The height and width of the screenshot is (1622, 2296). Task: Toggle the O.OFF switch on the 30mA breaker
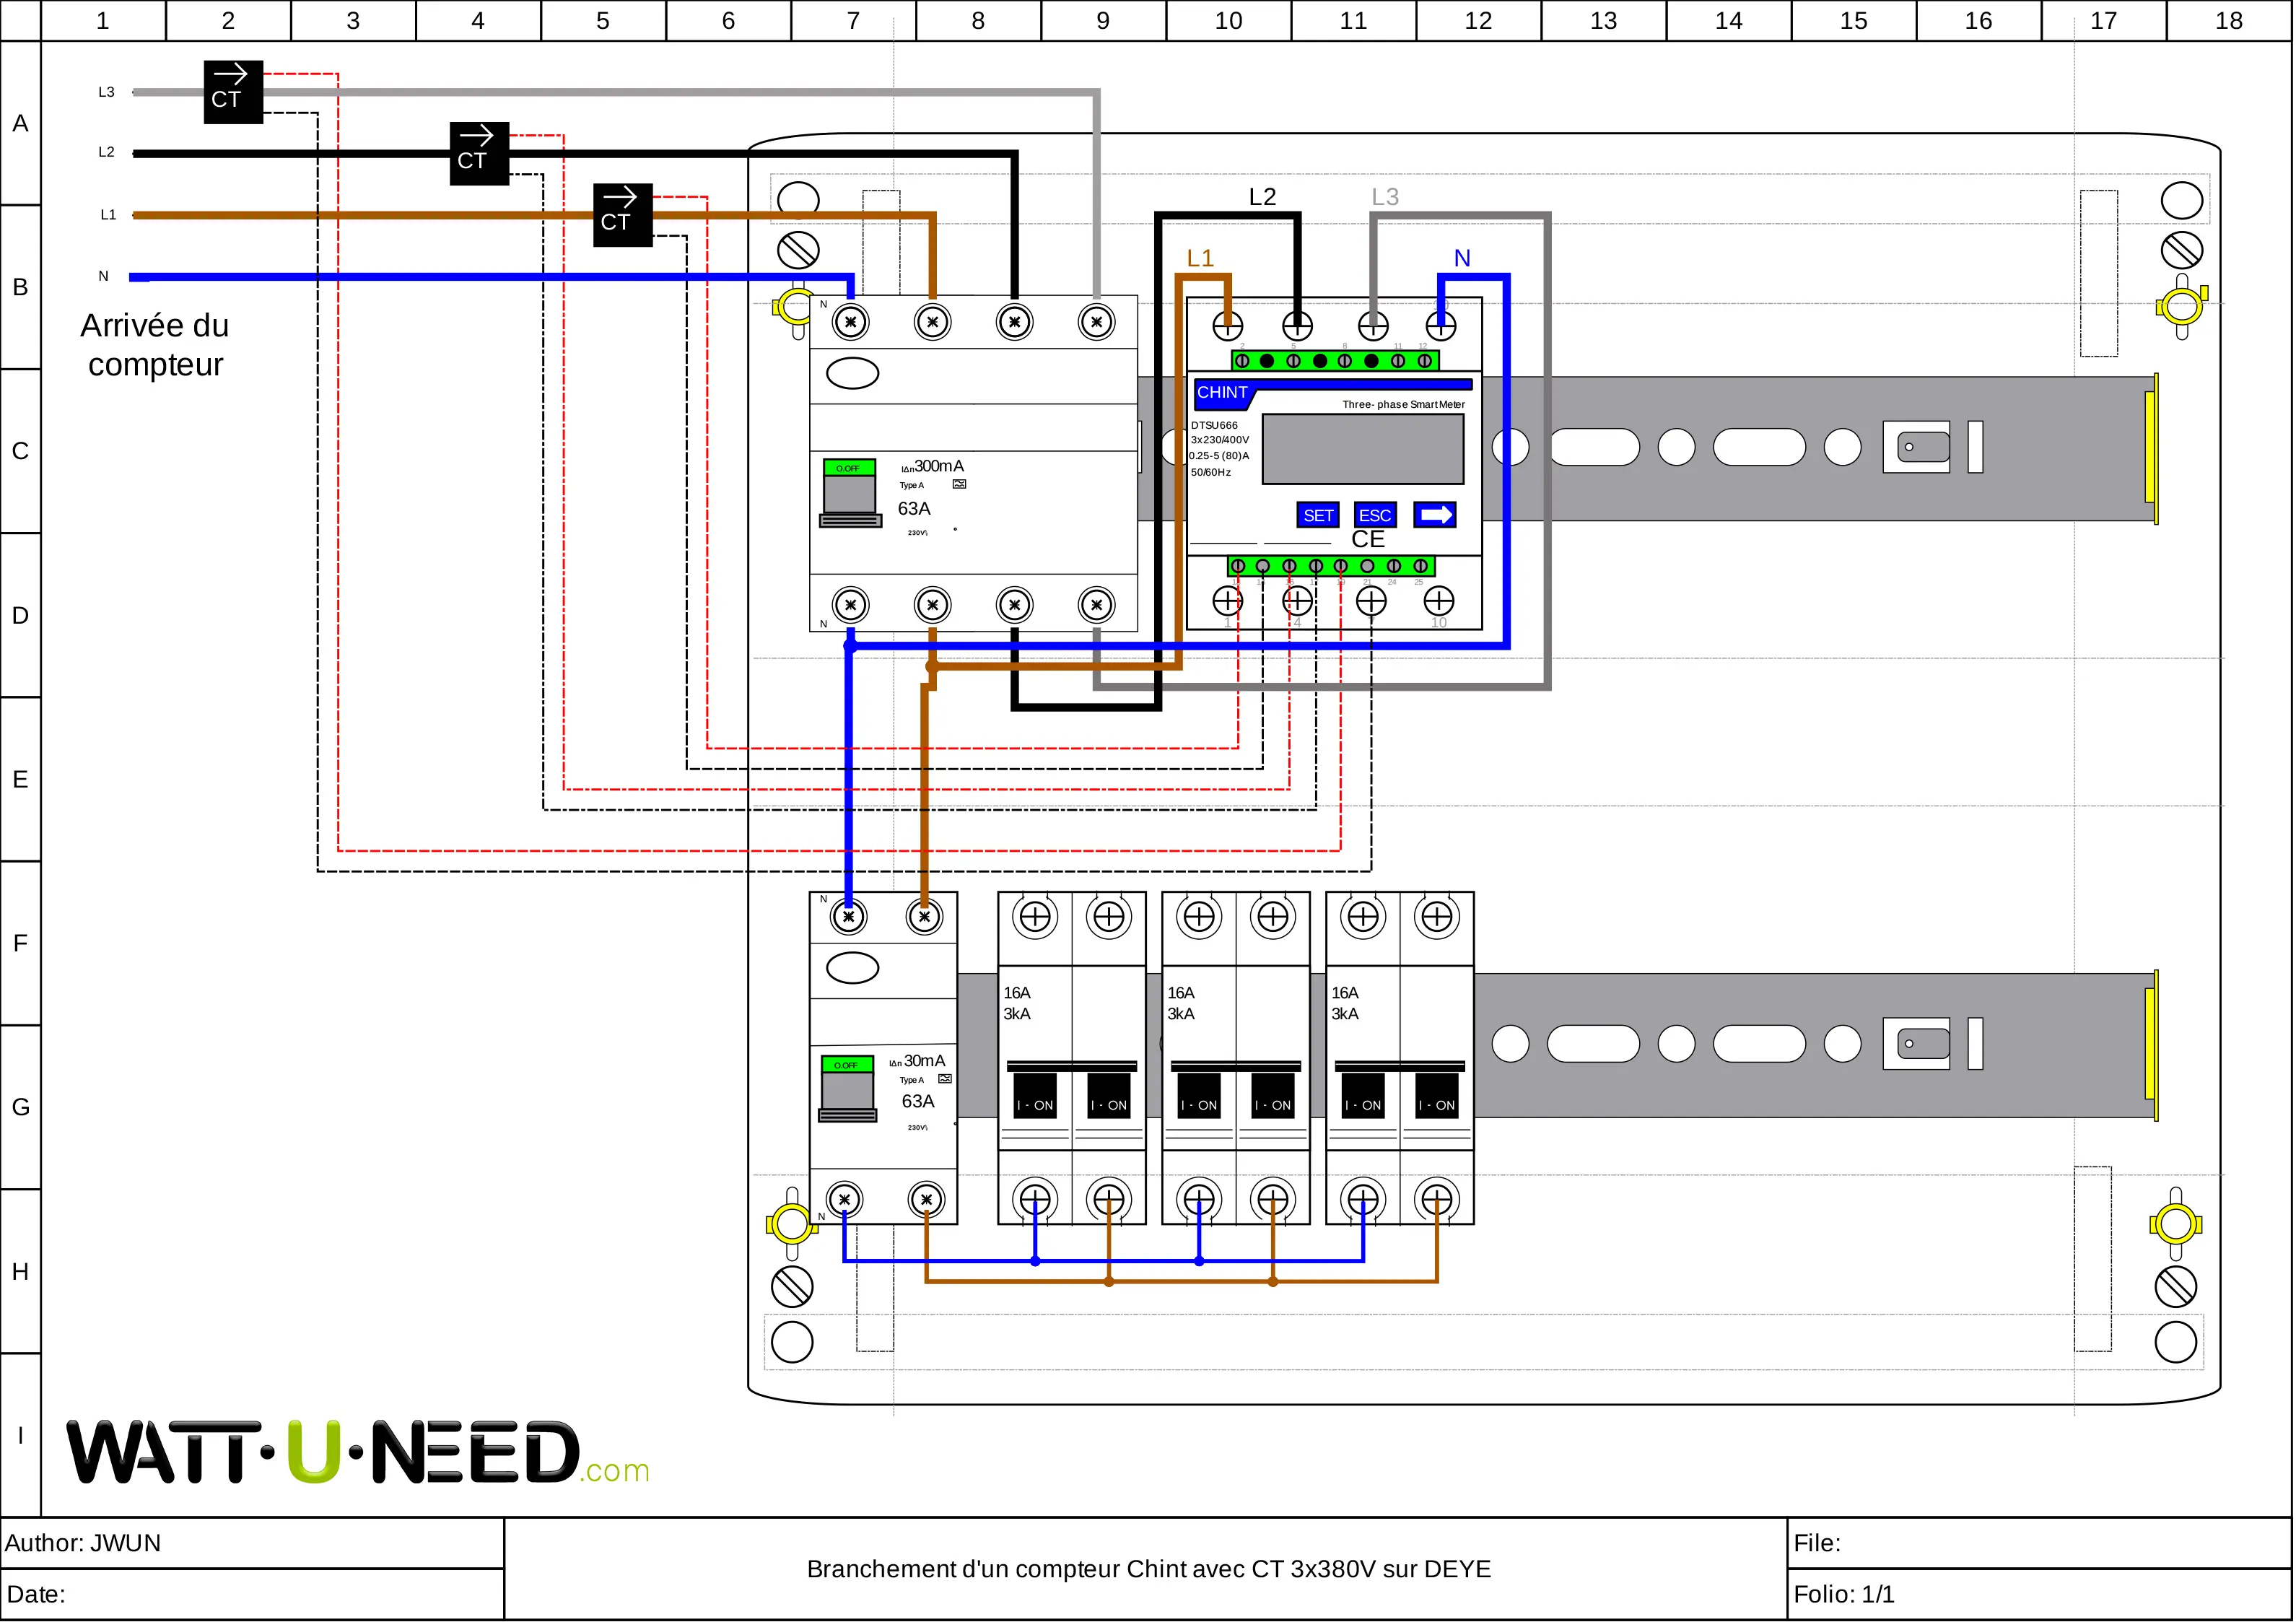point(845,1064)
